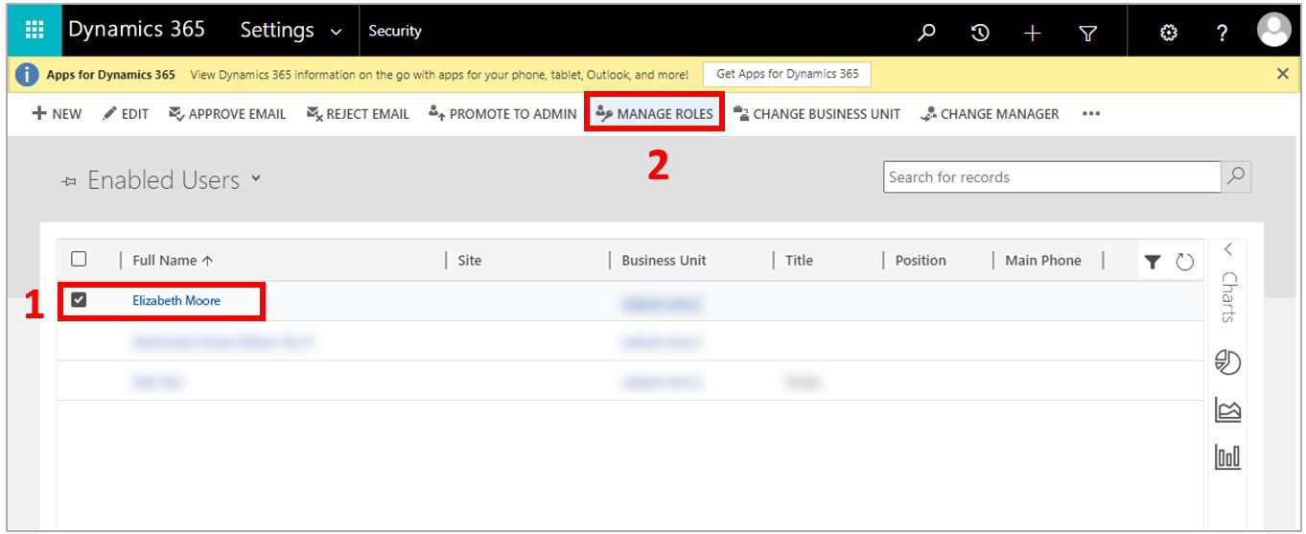The width and height of the screenshot is (1306, 534).
Task: Click the quick create plus icon
Action: pyautogui.click(x=1032, y=33)
